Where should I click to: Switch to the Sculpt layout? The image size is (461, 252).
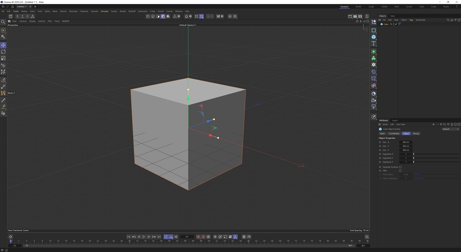click(371, 6)
